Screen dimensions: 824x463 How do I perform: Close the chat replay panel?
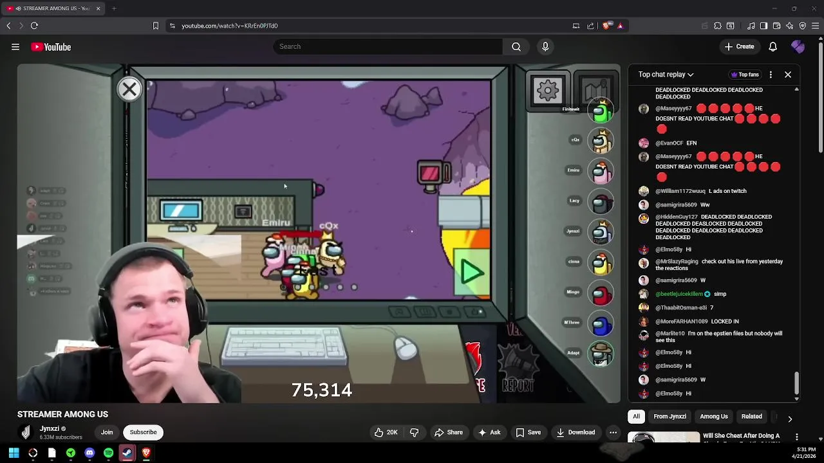coord(787,75)
